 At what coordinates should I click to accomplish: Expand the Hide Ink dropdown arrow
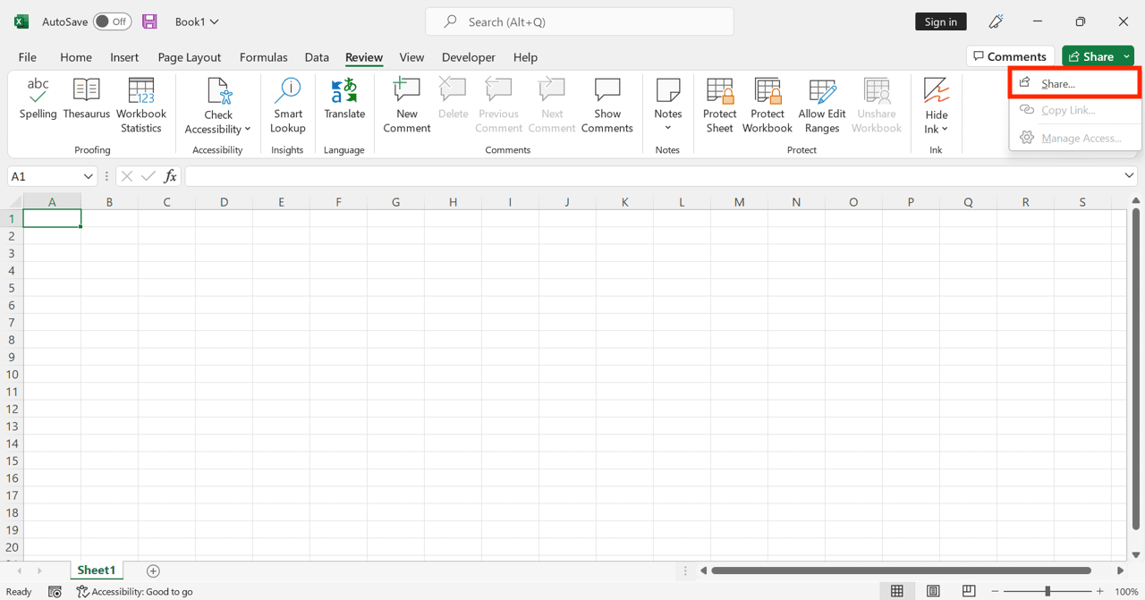945,130
